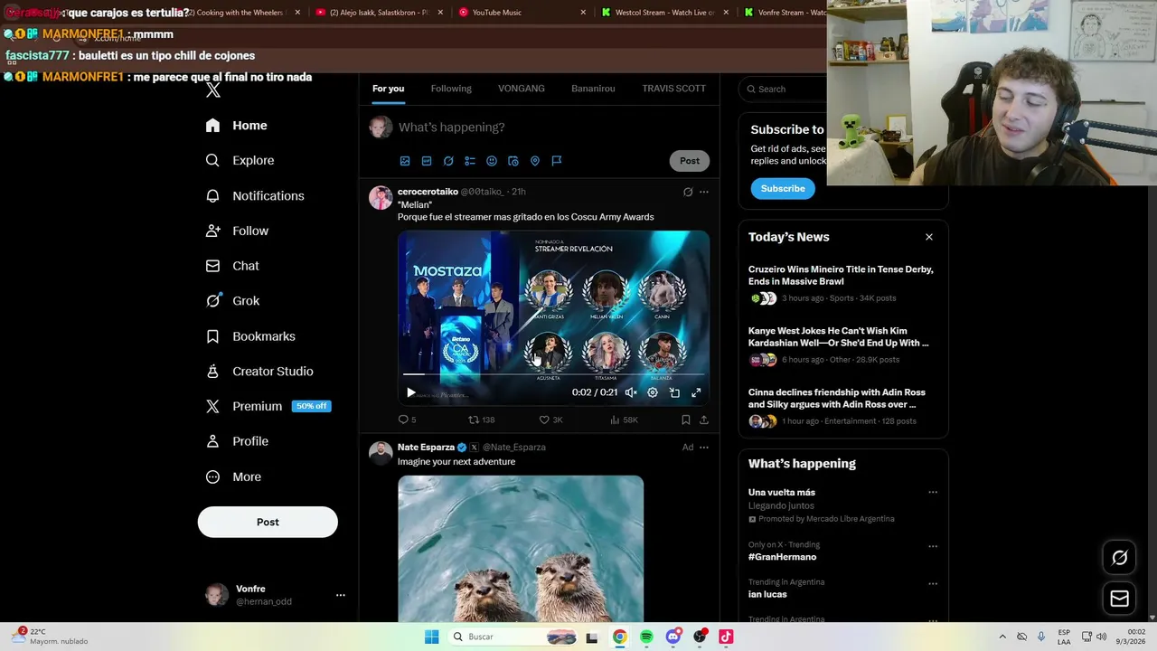
Task: Schedule post via calendar icon
Action: point(513,161)
